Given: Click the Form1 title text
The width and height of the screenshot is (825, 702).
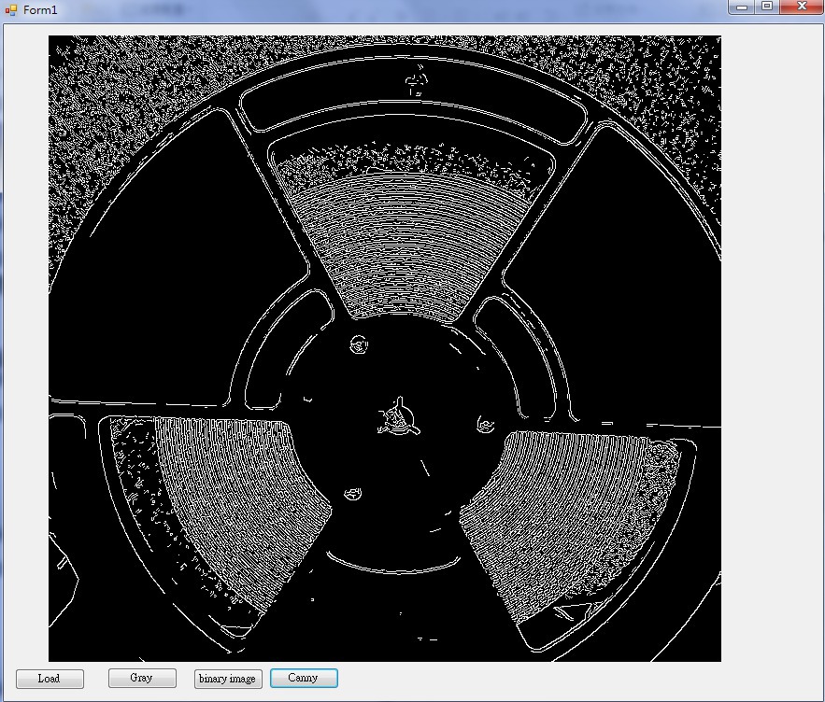Looking at the screenshot, I should click(x=40, y=10).
